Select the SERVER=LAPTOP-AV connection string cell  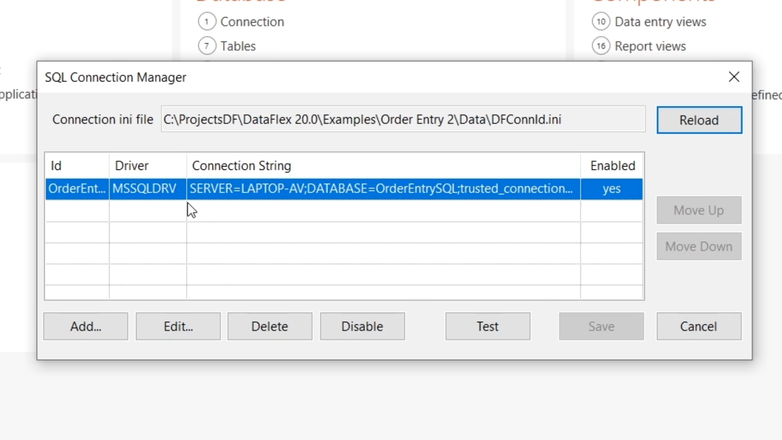[x=381, y=189]
